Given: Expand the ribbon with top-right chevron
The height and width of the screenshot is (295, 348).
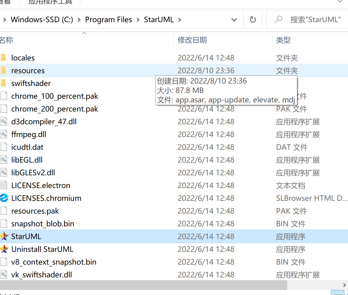Looking at the screenshot, I should (x=340, y=1).
